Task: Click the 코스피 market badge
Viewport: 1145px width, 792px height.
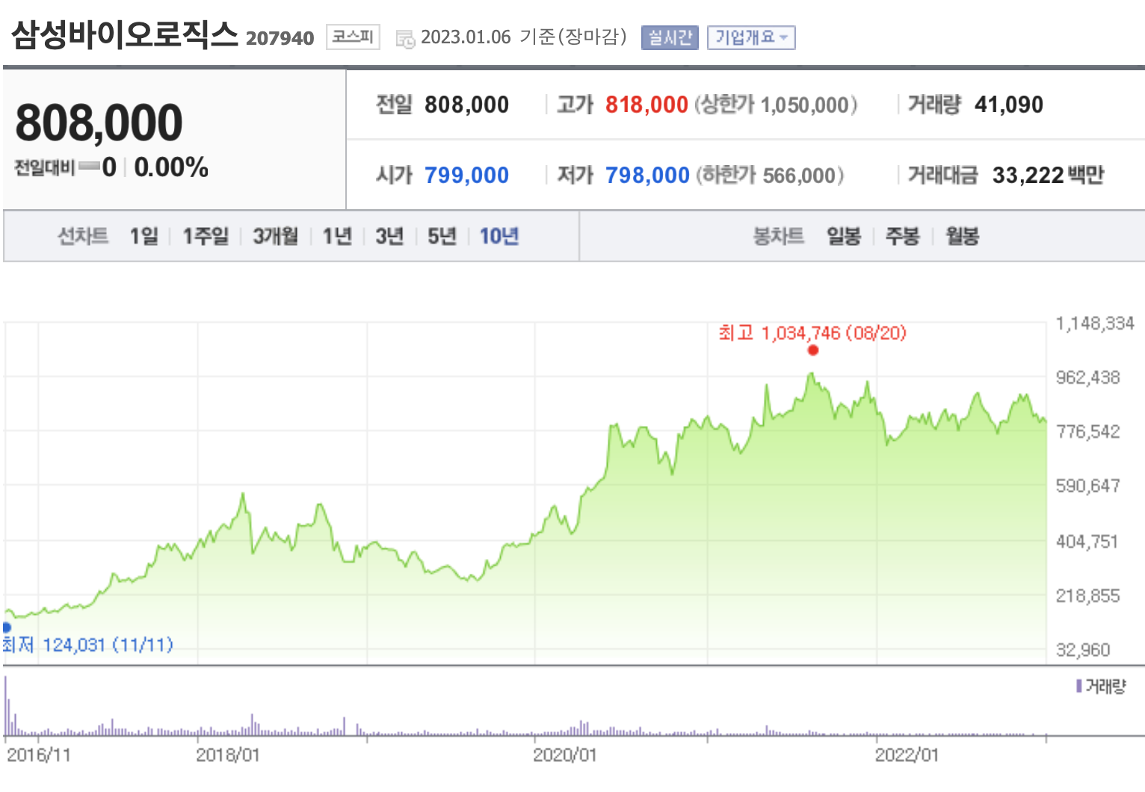Action: (353, 37)
